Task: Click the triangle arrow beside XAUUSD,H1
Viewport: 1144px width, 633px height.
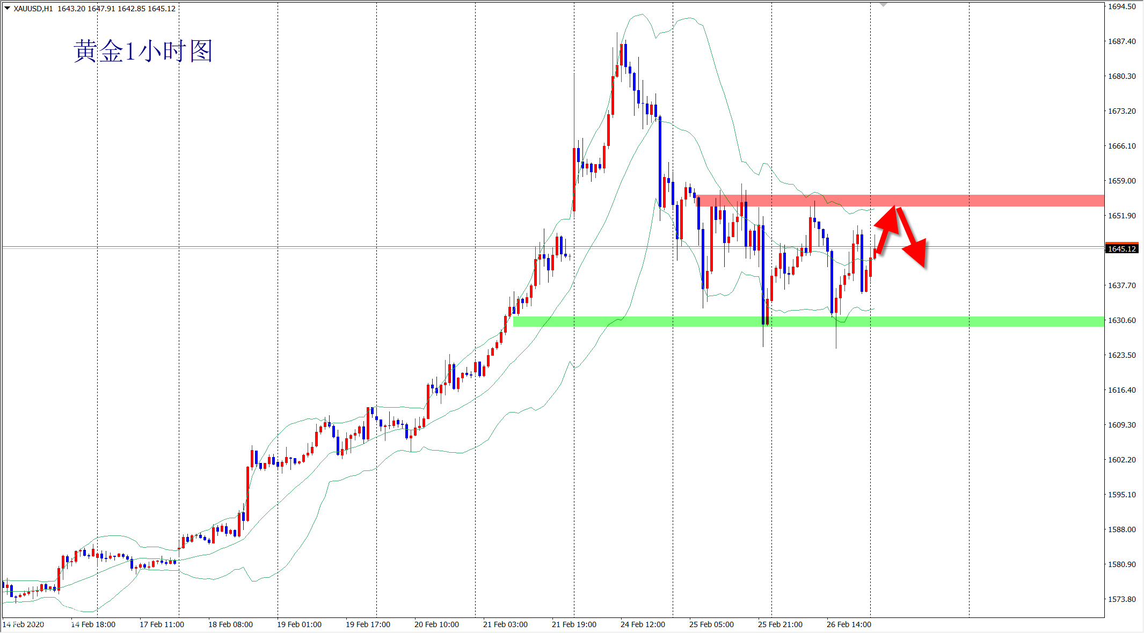Action: tap(7, 8)
